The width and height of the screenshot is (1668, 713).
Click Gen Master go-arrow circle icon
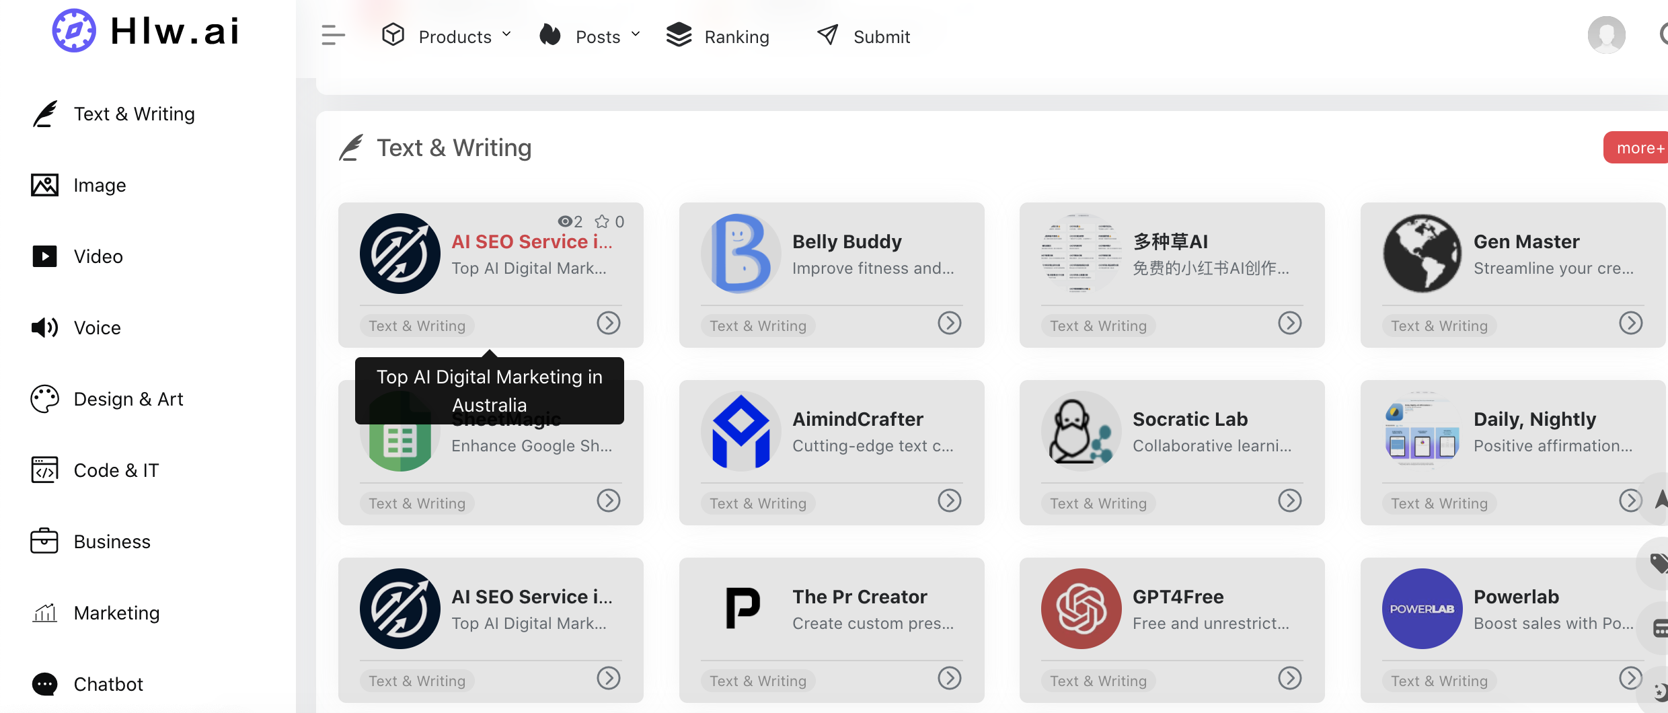point(1631,324)
